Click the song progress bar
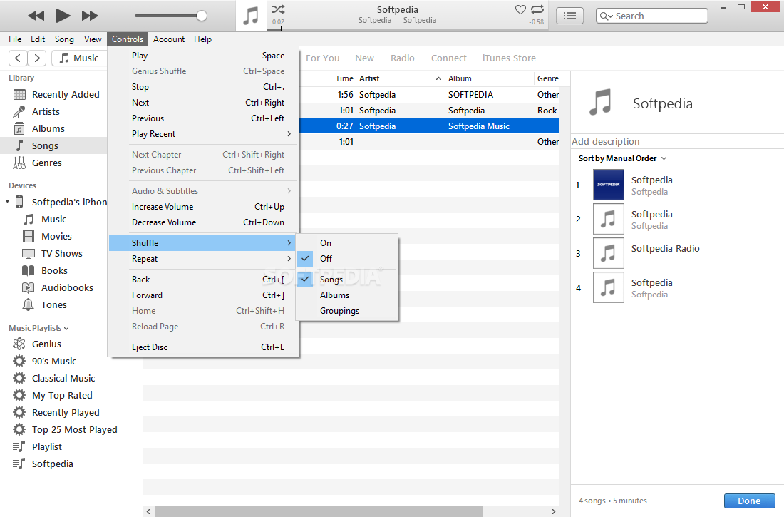This screenshot has height=517, width=784. pyautogui.click(x=408, y=29)
